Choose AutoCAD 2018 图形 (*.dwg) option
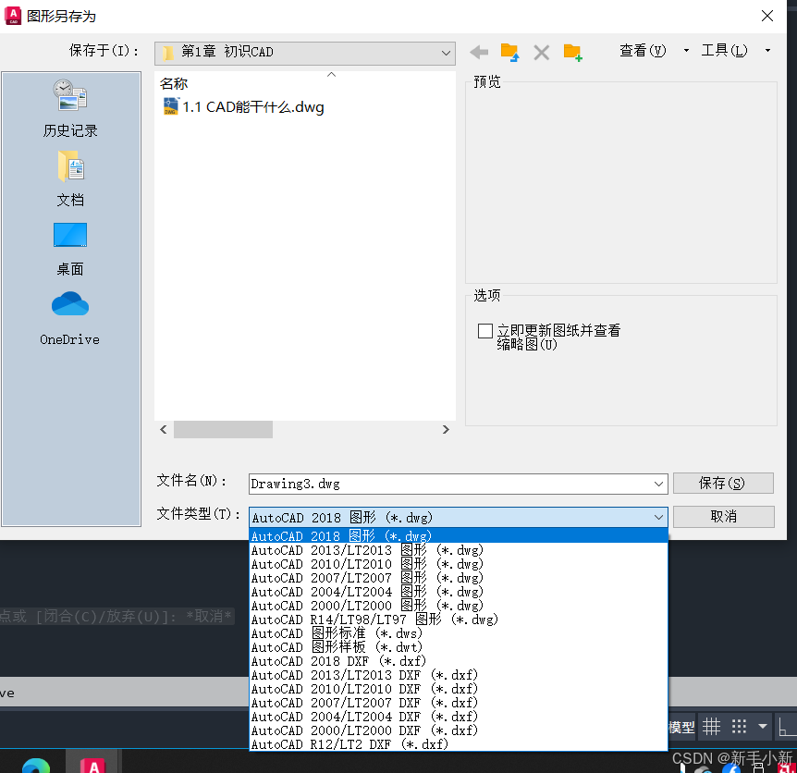This screenshot has height=773, width=797. pos(458,535)
